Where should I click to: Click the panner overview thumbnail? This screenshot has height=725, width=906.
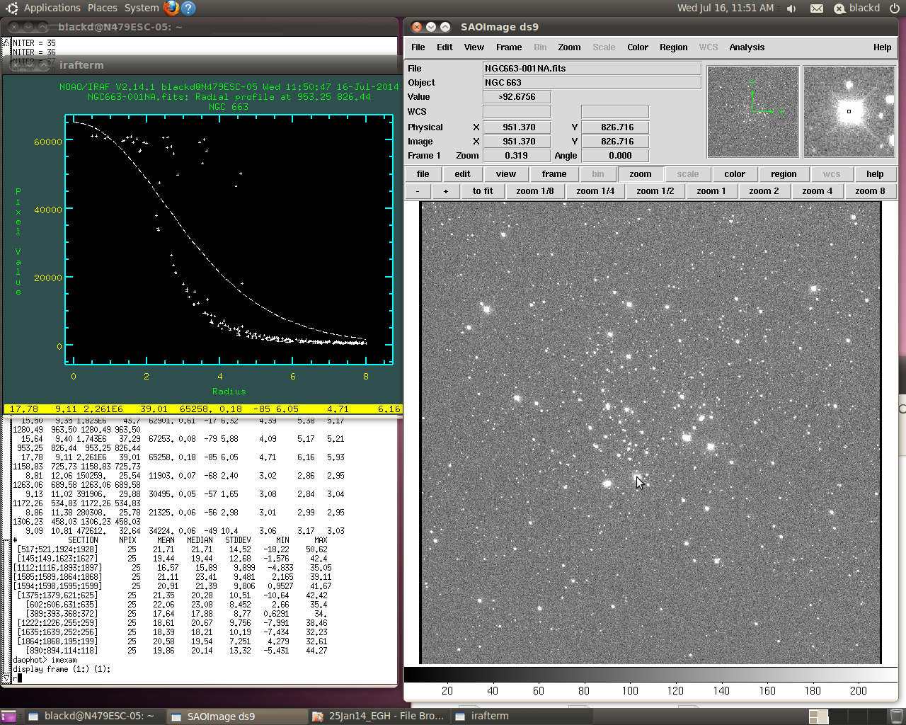(752, 112)
